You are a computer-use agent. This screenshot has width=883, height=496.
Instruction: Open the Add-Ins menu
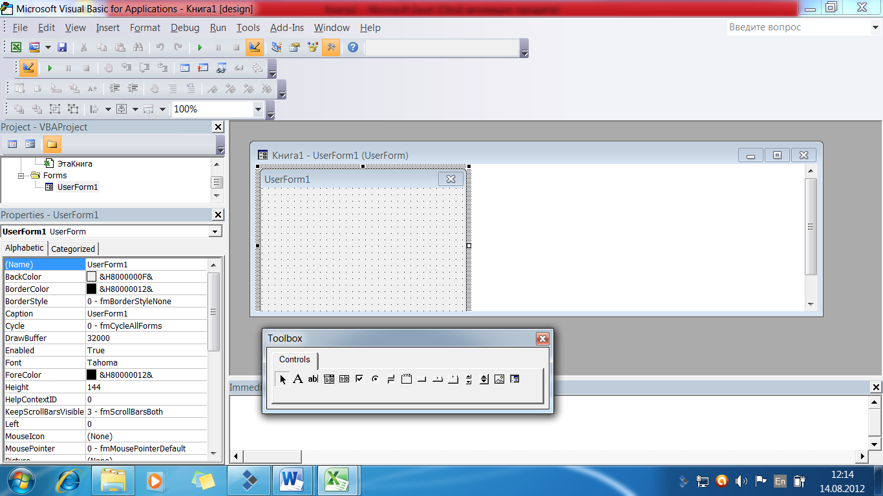(x=287, y=28)
